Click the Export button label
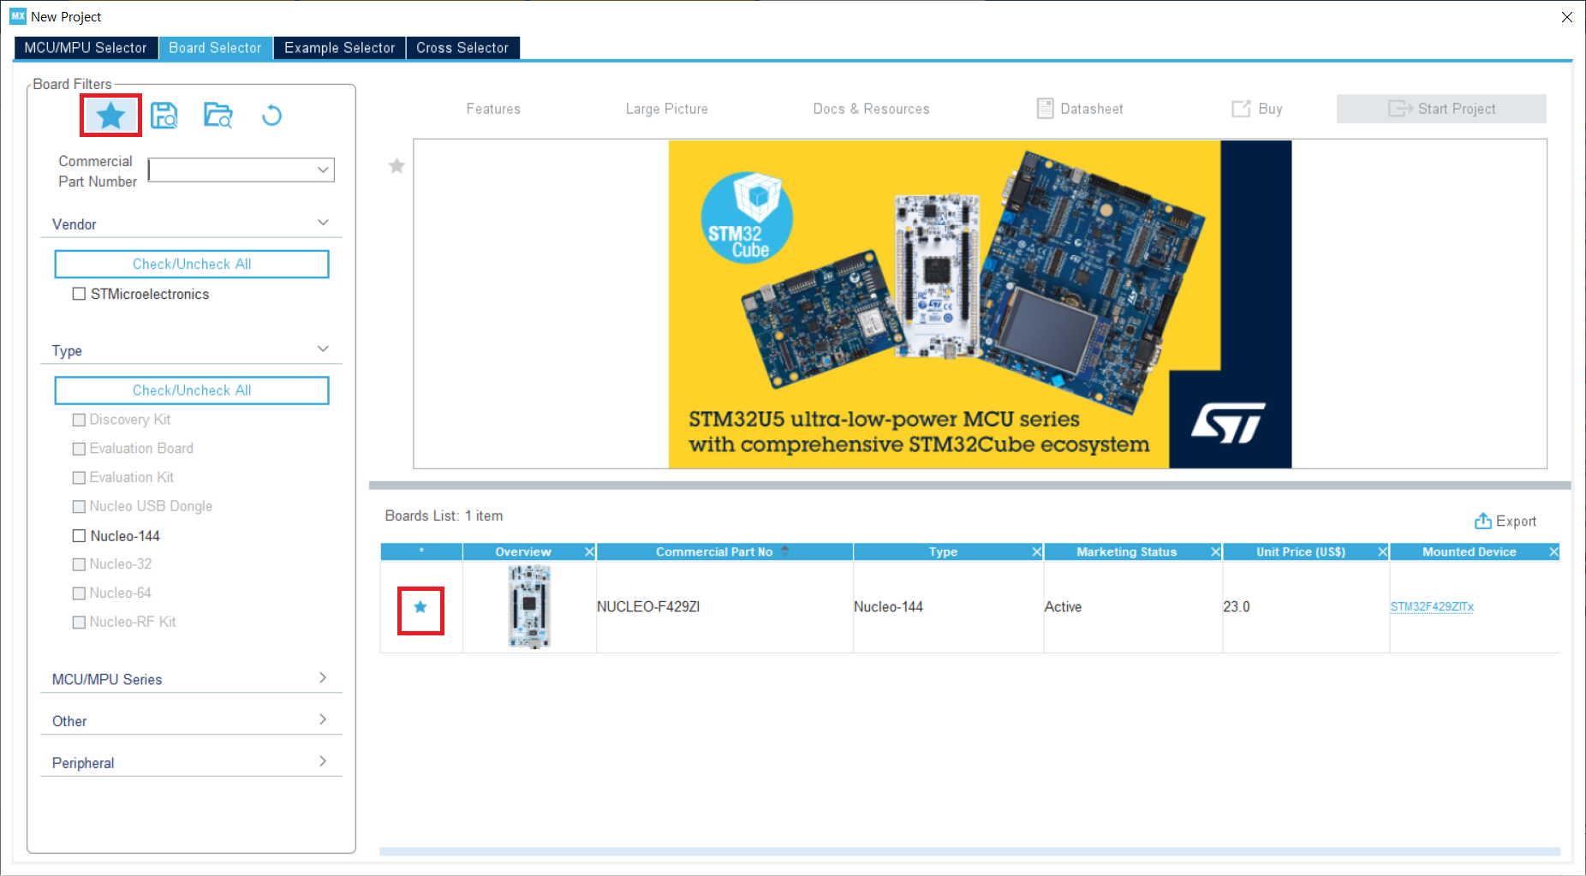 click(x=1516, y=521)
